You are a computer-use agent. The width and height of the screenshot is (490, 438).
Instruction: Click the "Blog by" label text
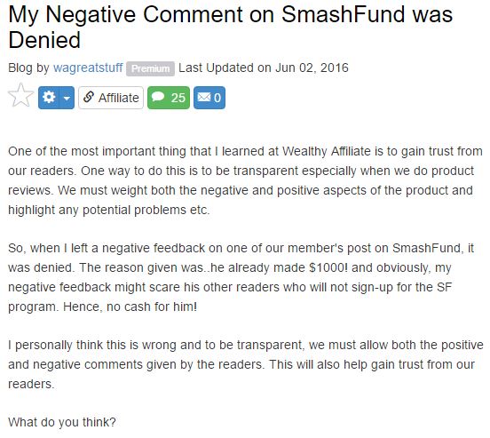click(28, 68)
